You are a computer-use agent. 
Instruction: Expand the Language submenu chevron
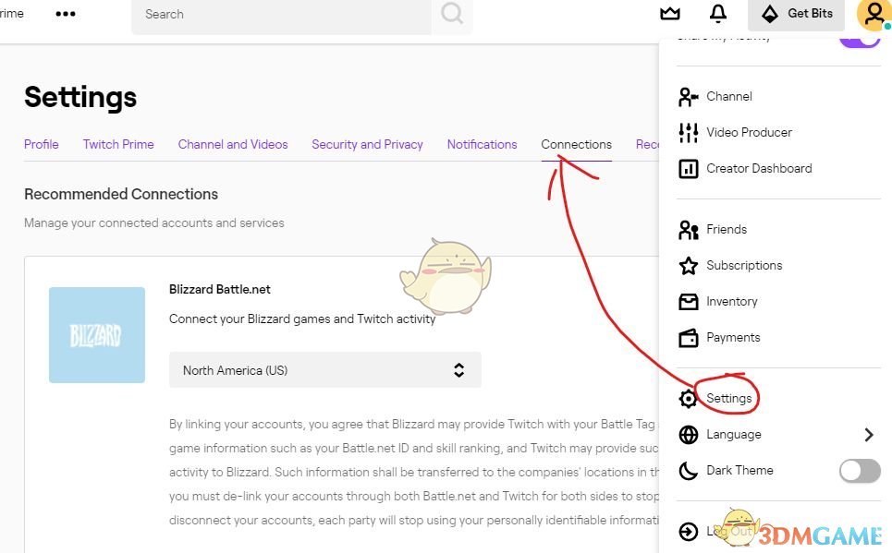pos(869,435)
